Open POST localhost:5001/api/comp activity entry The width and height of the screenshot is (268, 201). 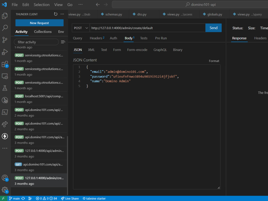tap(39, 99)
